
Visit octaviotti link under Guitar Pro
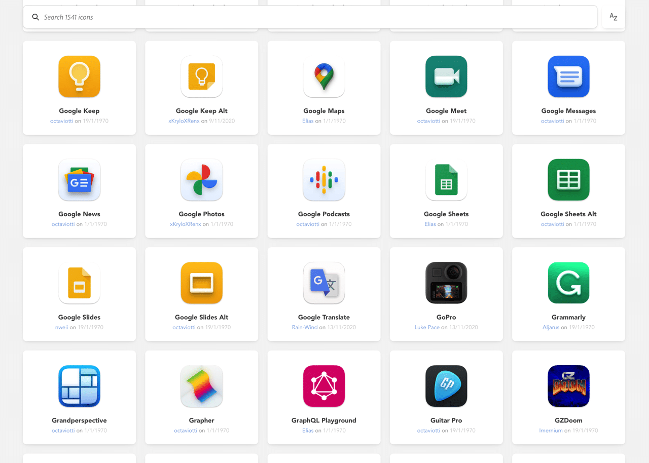point(429,431)
